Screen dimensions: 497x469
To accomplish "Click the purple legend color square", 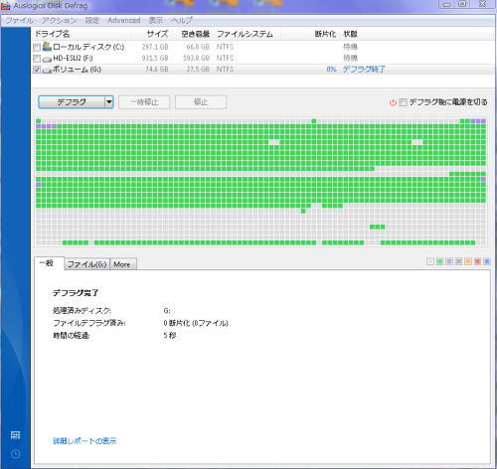I will (449, 261).
